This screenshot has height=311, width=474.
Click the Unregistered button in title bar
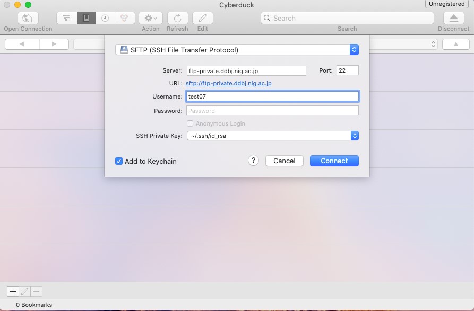coord(447,4)
